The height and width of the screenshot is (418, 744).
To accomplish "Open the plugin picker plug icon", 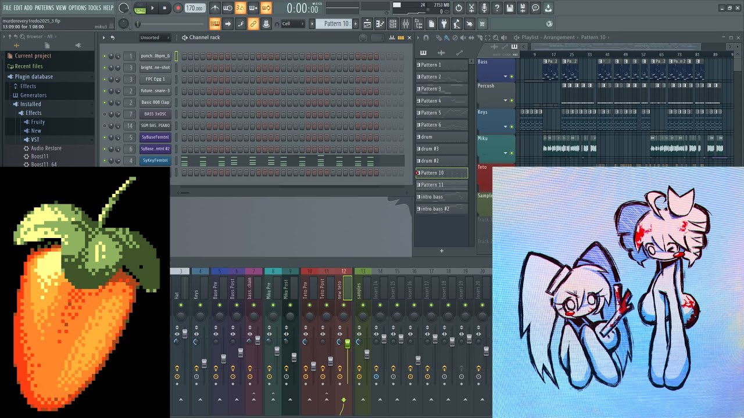I will [x=443, y=24].
